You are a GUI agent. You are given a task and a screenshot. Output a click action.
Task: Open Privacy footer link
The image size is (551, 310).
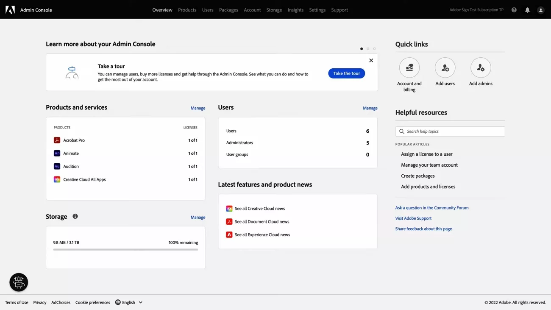tap(40, 302)
